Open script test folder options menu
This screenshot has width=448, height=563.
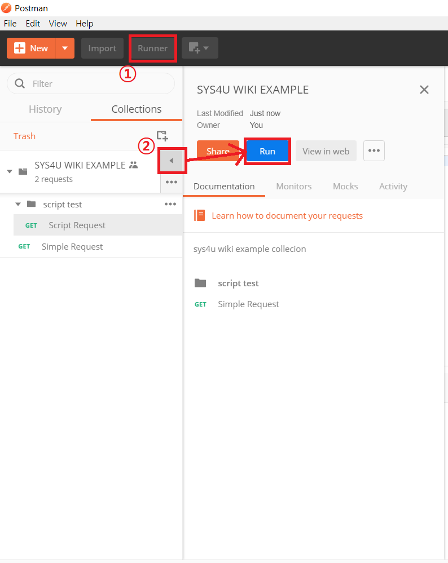pyautogui.click(x=170, y=205)
